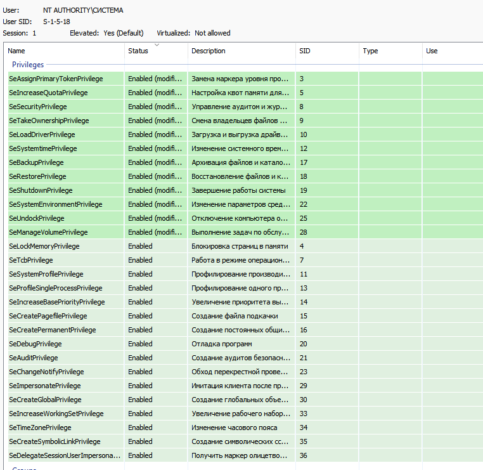Click the Type column header
The width and height of the screenshot is (483, 470).
click(390, 51)
